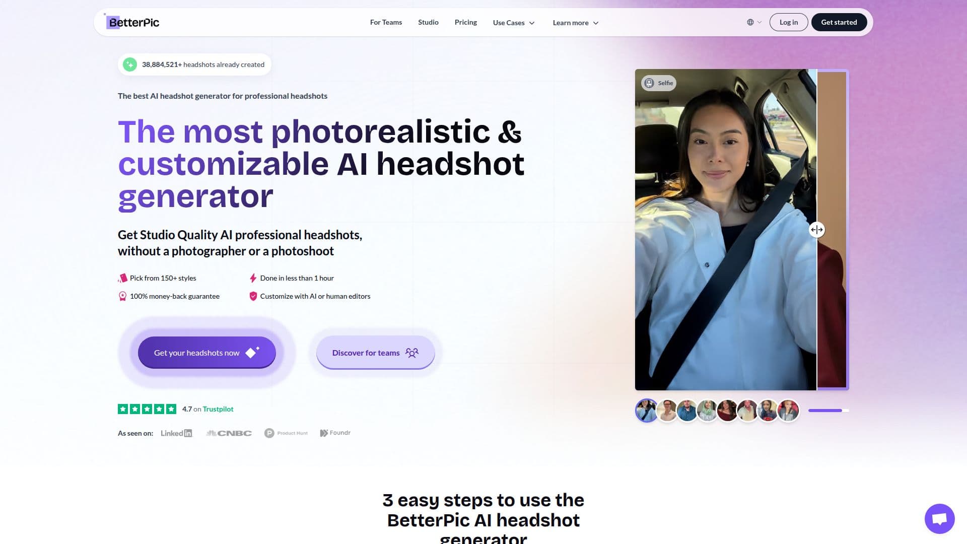Click the Trustpilot five-star rating

(147, 409)
